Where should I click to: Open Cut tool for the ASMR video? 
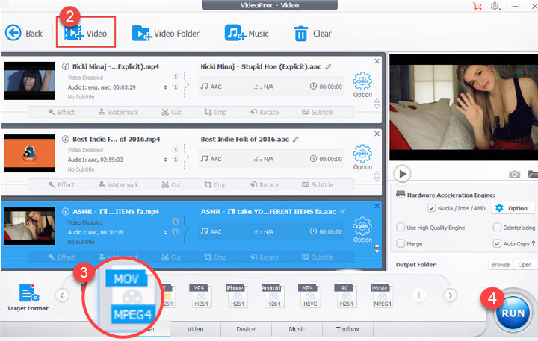pyautogui.click(x=171, y=257)
